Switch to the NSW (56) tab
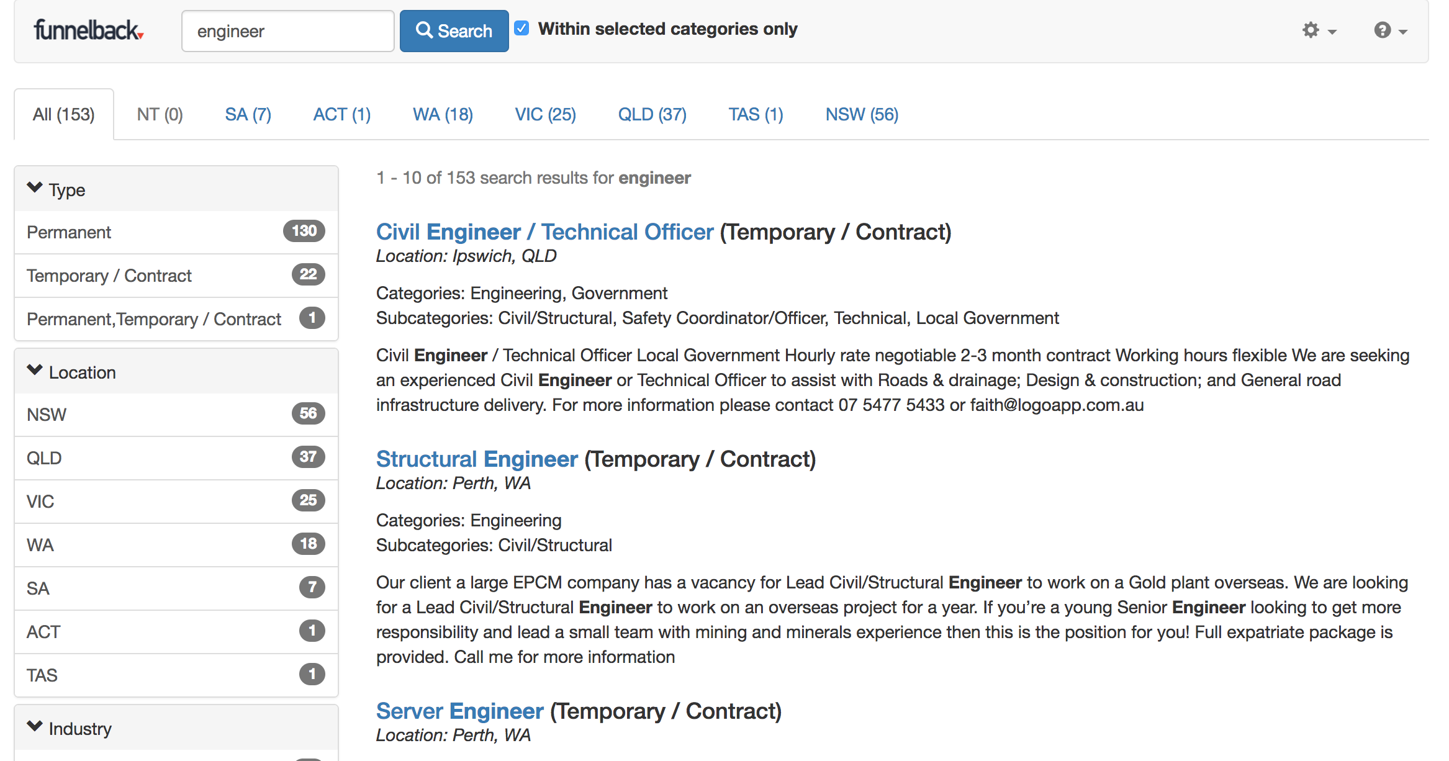 pos(861,115)
